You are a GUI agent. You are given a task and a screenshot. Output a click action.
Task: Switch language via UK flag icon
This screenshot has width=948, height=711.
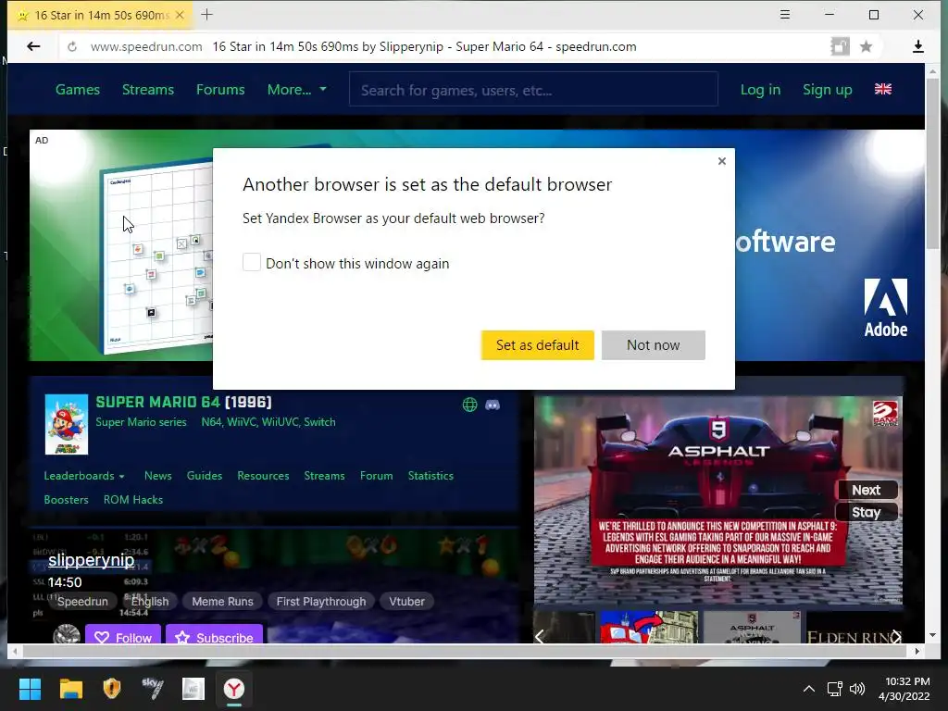(x=882, y=90)
